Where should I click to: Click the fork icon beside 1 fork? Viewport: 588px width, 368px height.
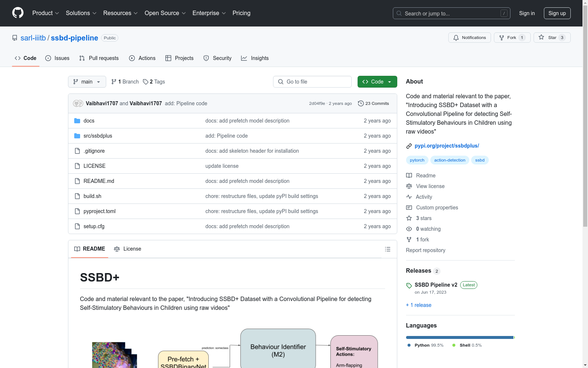pos(409,240)
